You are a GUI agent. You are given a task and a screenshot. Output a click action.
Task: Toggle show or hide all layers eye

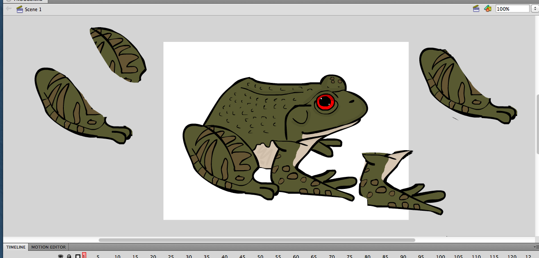click(61, 256)
